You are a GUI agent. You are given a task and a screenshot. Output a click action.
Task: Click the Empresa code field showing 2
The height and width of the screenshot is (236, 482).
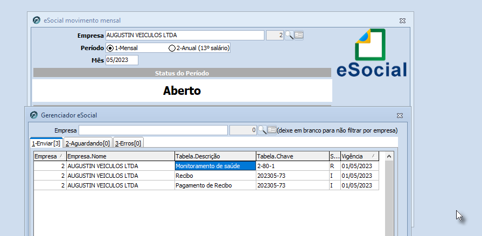pos(275,35)
